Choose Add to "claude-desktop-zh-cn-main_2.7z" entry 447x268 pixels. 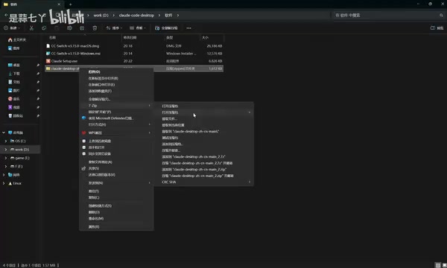point(203,157)
